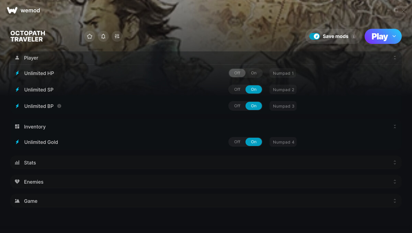412x233 pixels.
Task: Expand the Game category
Action: (x=206, y=201)
